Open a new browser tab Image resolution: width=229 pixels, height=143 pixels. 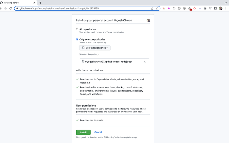[x=40, y=3]
